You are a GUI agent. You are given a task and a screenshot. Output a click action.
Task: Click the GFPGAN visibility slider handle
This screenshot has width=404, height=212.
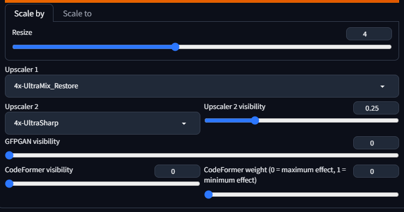tap(9, 155)
